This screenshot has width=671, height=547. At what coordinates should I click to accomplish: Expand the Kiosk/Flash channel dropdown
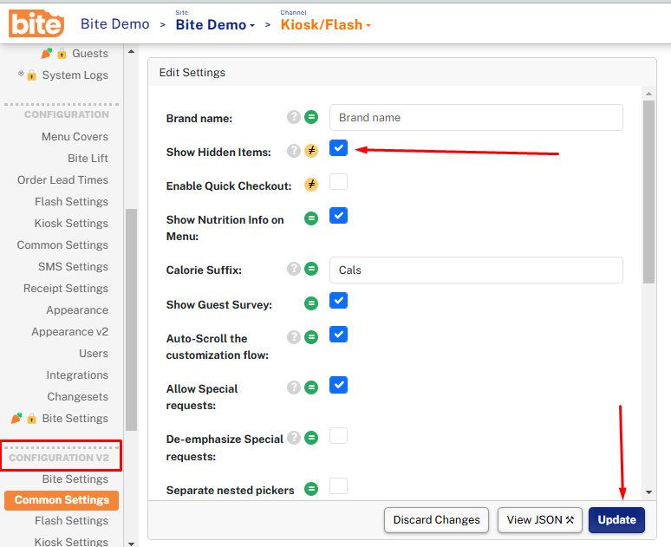click(325, 24)
